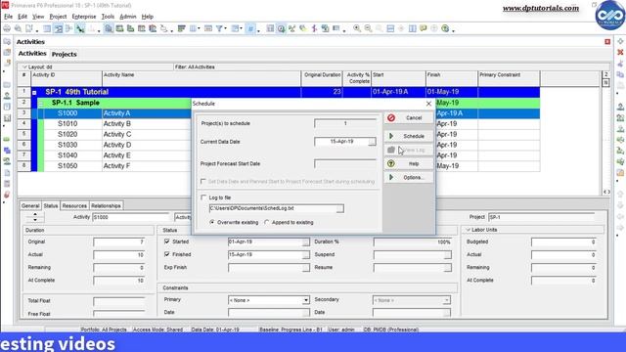Click the activity stepper down arrow
Screen dimensions: 626x352
(35, 219)
